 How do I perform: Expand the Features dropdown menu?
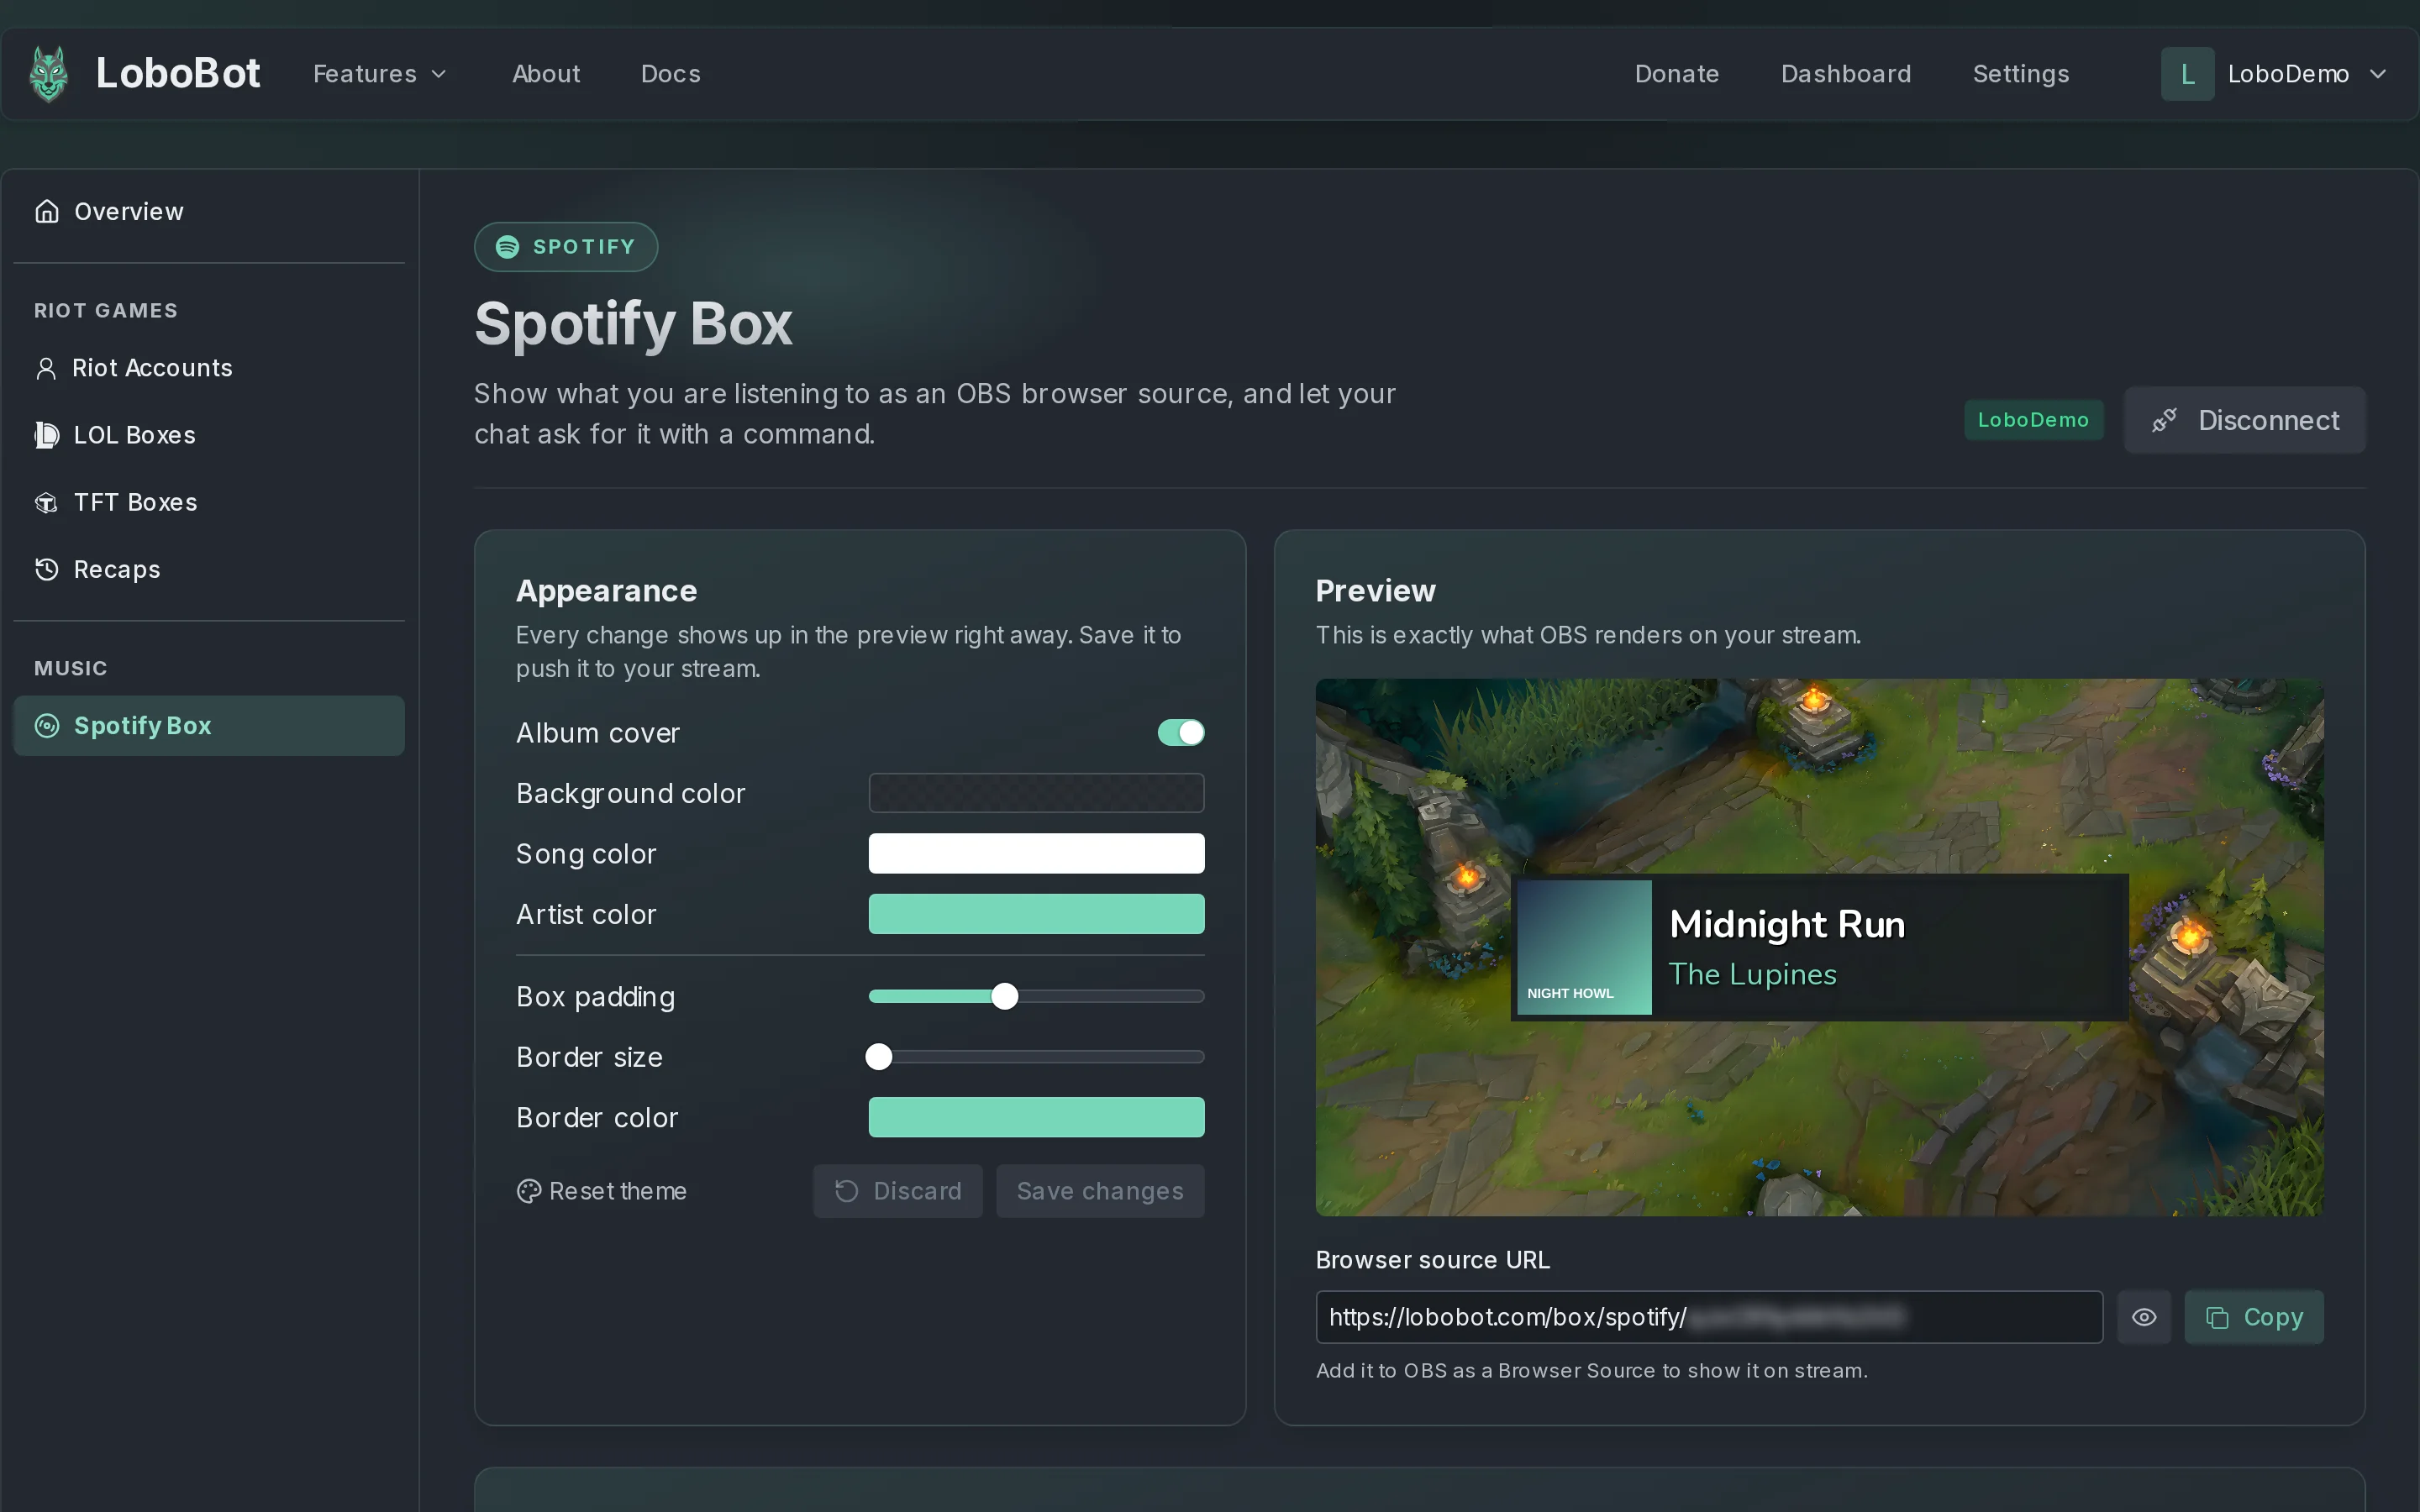click(x=380, y=74)
